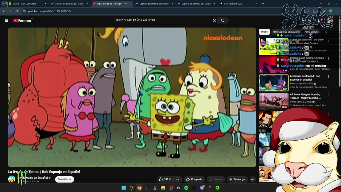Close the La Banda de Tontos tab
The image size is (341, 192).
point(130,4)
